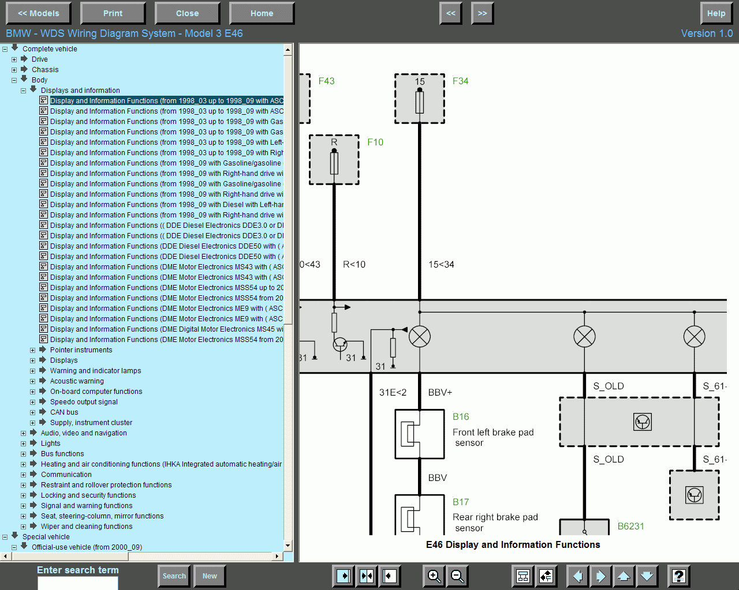The width and height of the screenshot is (739, 590).
Task: Select Seat, steering-column, mirror functions item
Action: tap(102, 516)
